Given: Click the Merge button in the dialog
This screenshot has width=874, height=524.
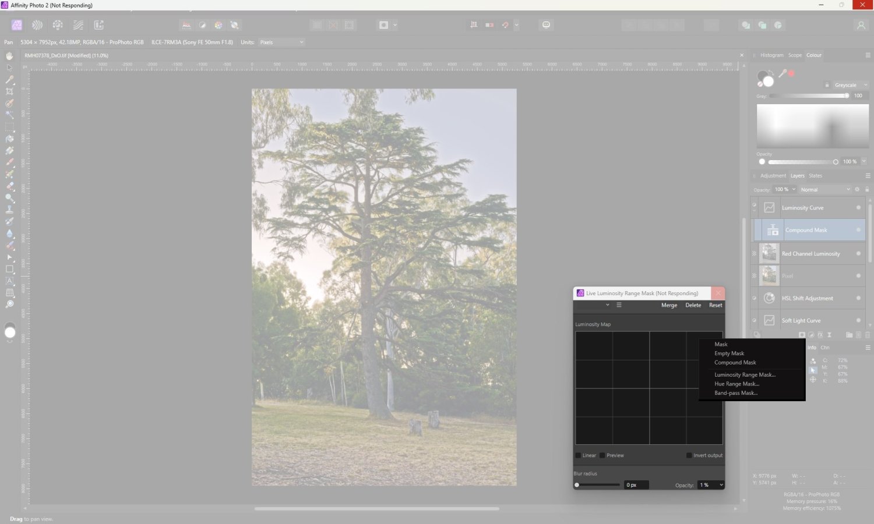Looking at the screenshot, I should click(669, 305).
